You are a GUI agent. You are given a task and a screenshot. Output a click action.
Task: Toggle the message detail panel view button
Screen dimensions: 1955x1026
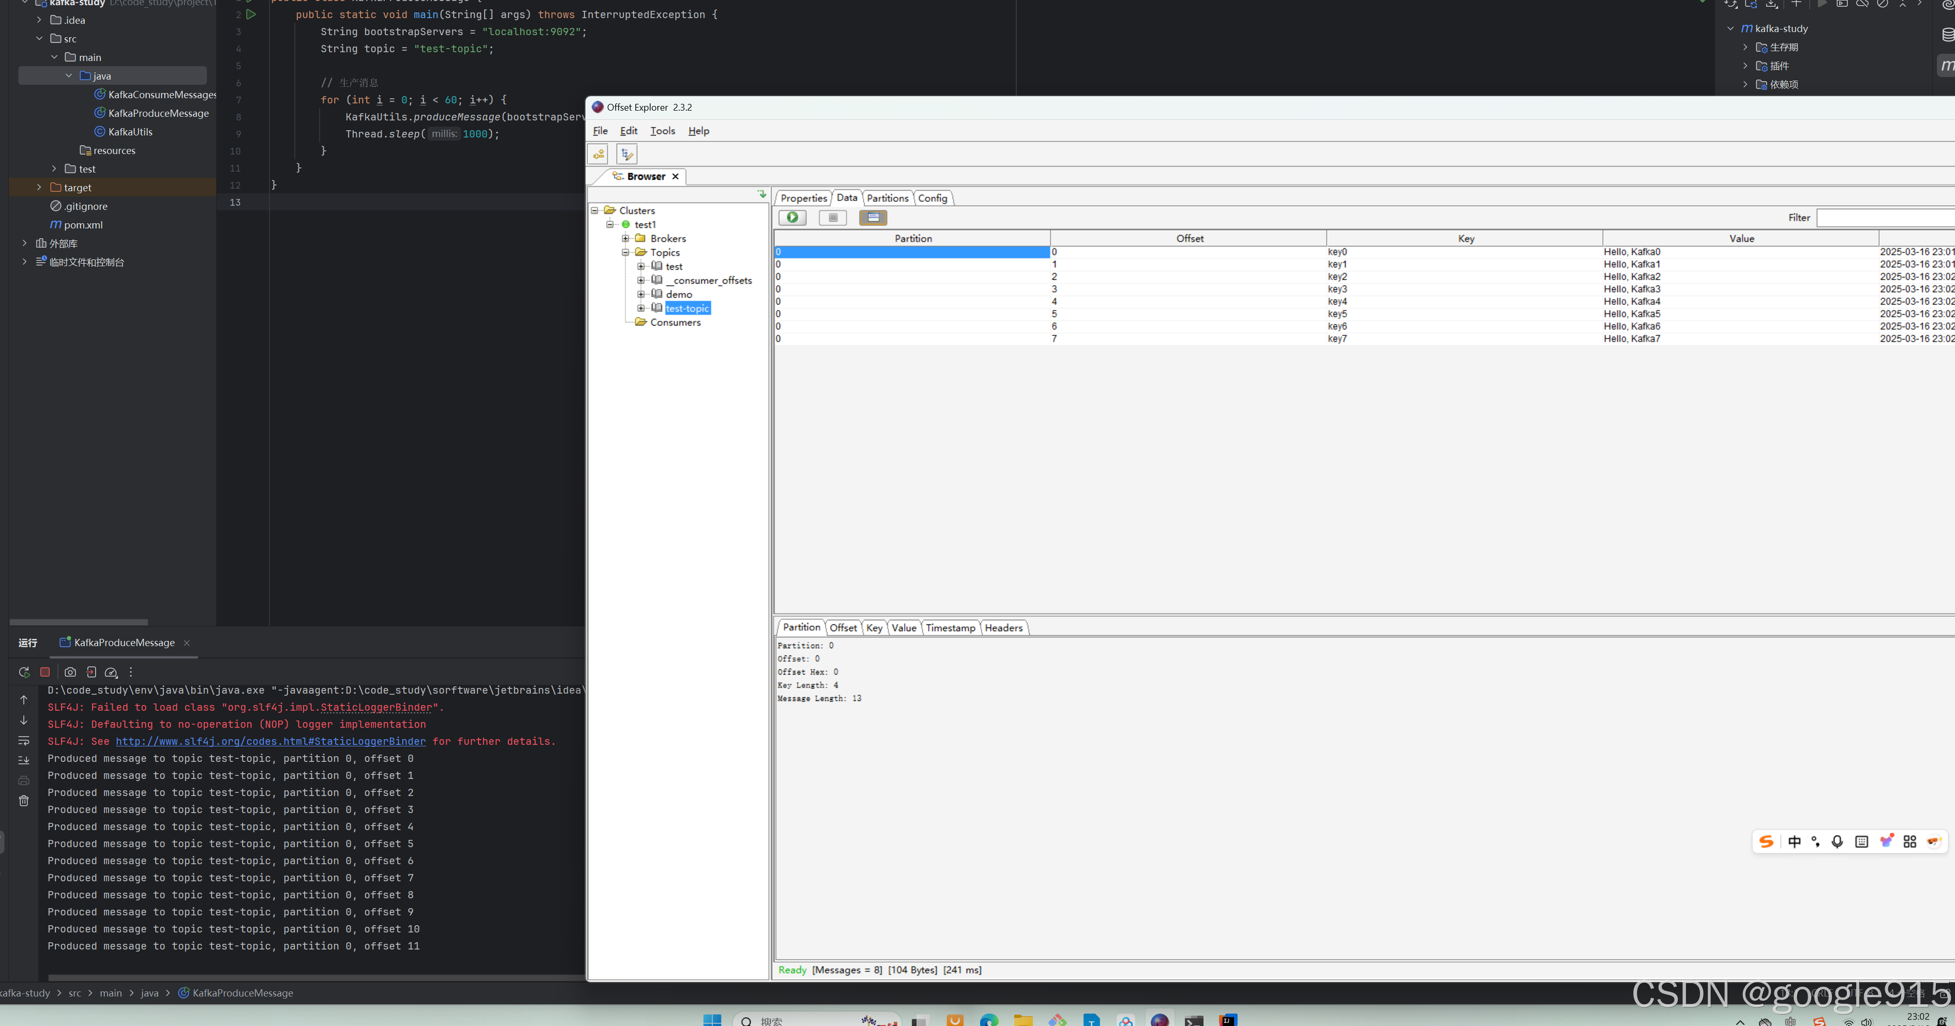click(873, 218)
